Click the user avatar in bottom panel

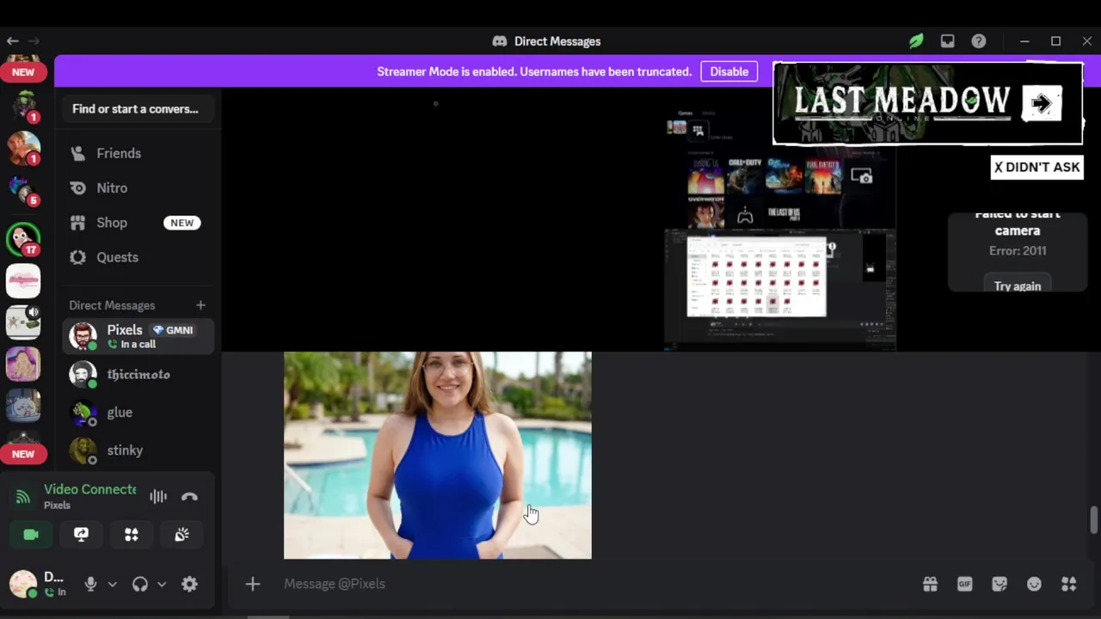[x=22, y=584]
